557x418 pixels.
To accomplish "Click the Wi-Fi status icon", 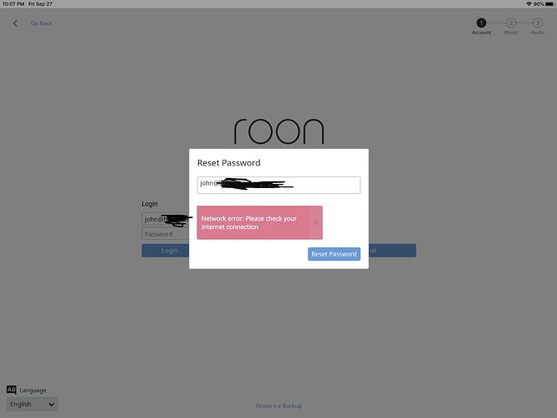I will point(529,4).
